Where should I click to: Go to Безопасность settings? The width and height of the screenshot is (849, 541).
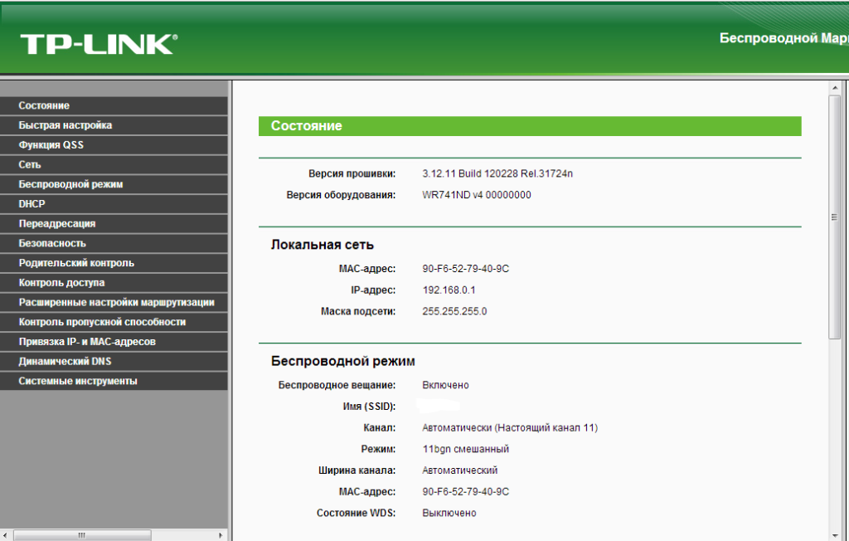[x=52, y=243]
